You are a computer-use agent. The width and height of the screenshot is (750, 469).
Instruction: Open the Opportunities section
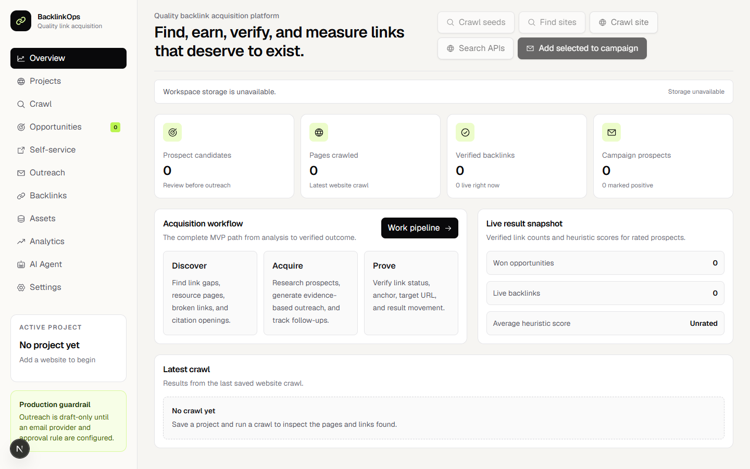(68, 127)
